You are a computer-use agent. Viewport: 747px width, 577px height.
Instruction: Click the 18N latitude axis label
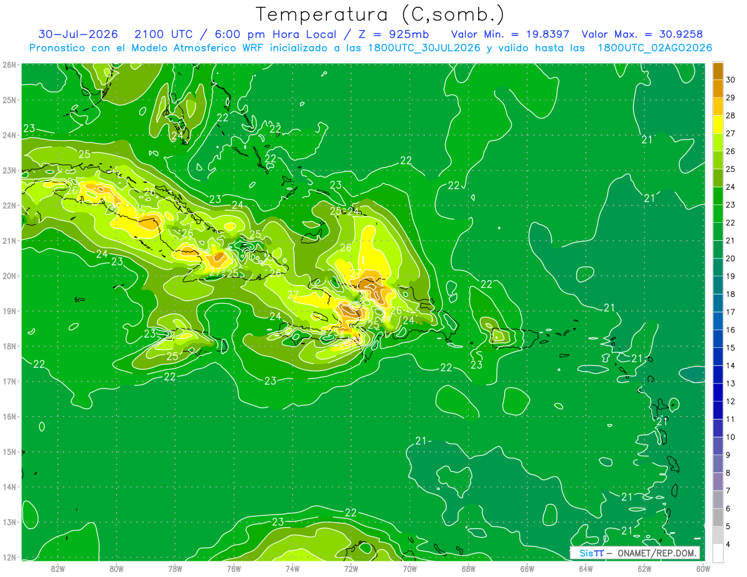click(10, 346)
